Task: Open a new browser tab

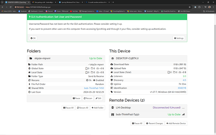Action: click(113, 2)
